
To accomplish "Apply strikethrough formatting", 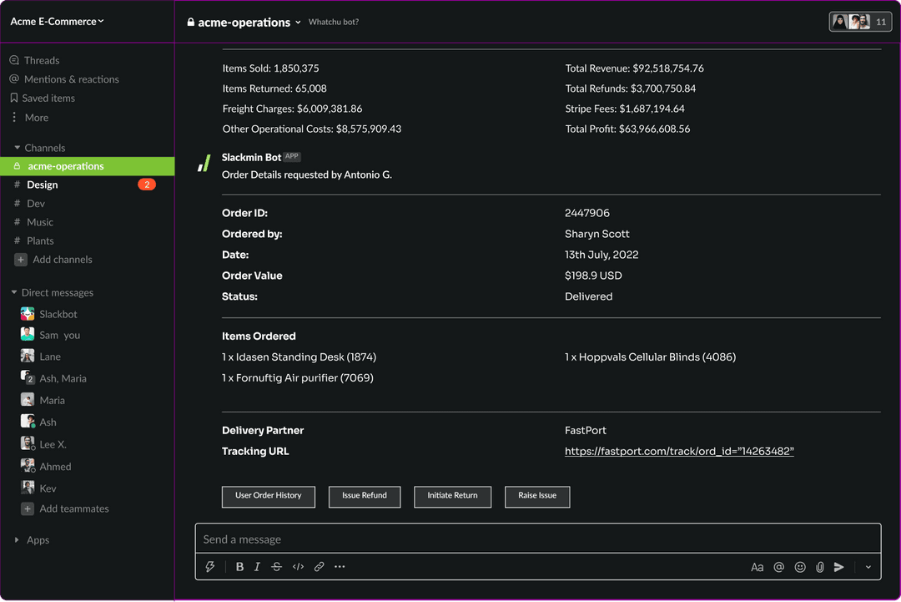I will pyautogui.click(x=277, y=567).
